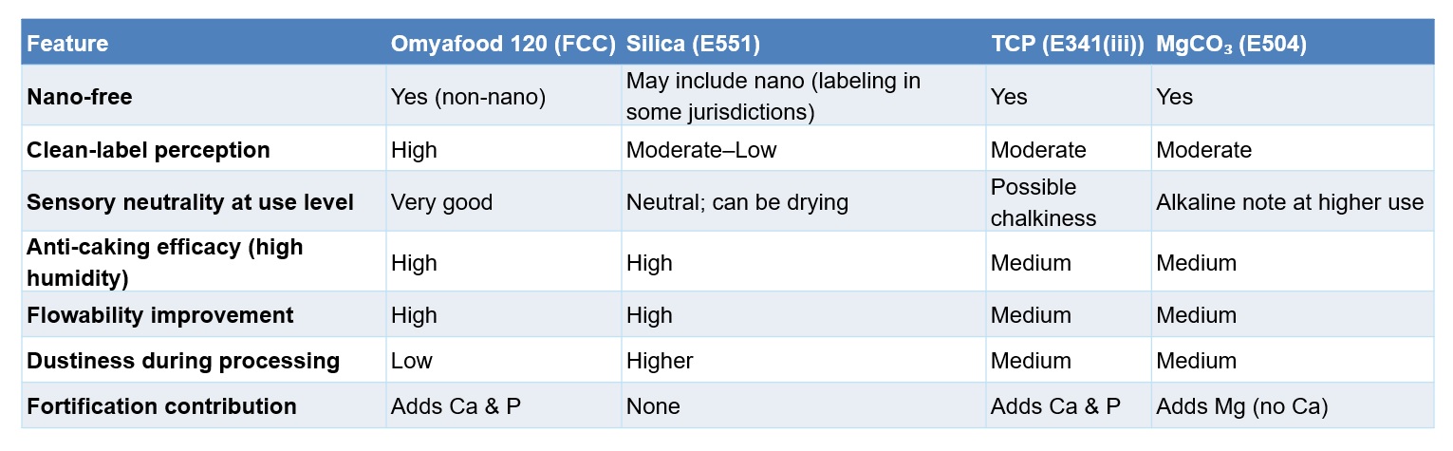This screenshot has height=451, width=1453.
Task: Click the Feature column header
Action: pos(67,44)
